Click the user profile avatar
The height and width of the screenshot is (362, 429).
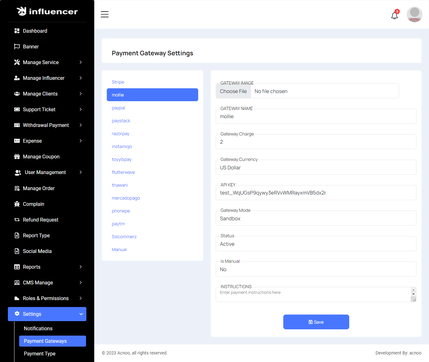pyautogui.click(x=414, y=14)
